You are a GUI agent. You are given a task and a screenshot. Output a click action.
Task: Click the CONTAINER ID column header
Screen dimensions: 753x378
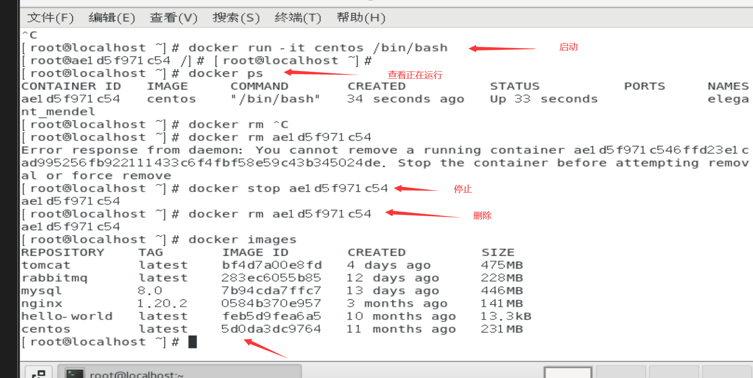[x=71, y=86]
